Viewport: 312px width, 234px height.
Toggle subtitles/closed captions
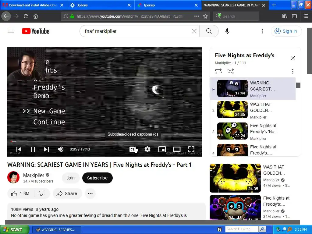(133, 149)
